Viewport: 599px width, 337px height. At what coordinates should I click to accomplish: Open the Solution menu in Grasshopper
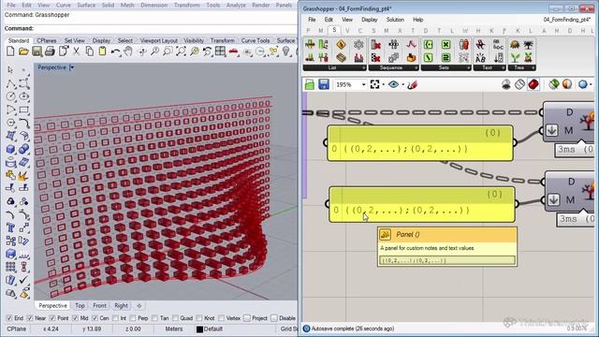[395, 20]
